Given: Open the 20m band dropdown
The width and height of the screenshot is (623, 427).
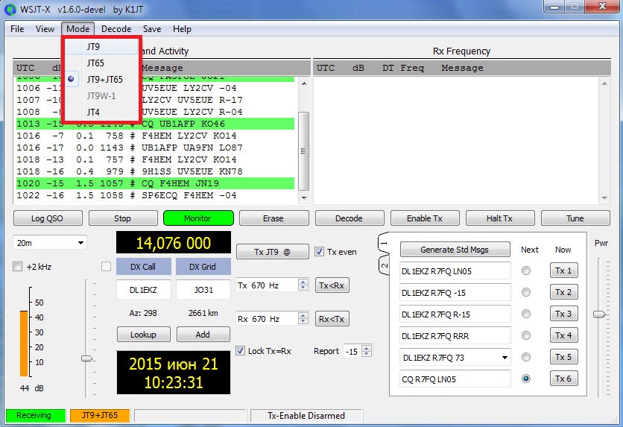Looking at the screenshot, I should point(49,243).
